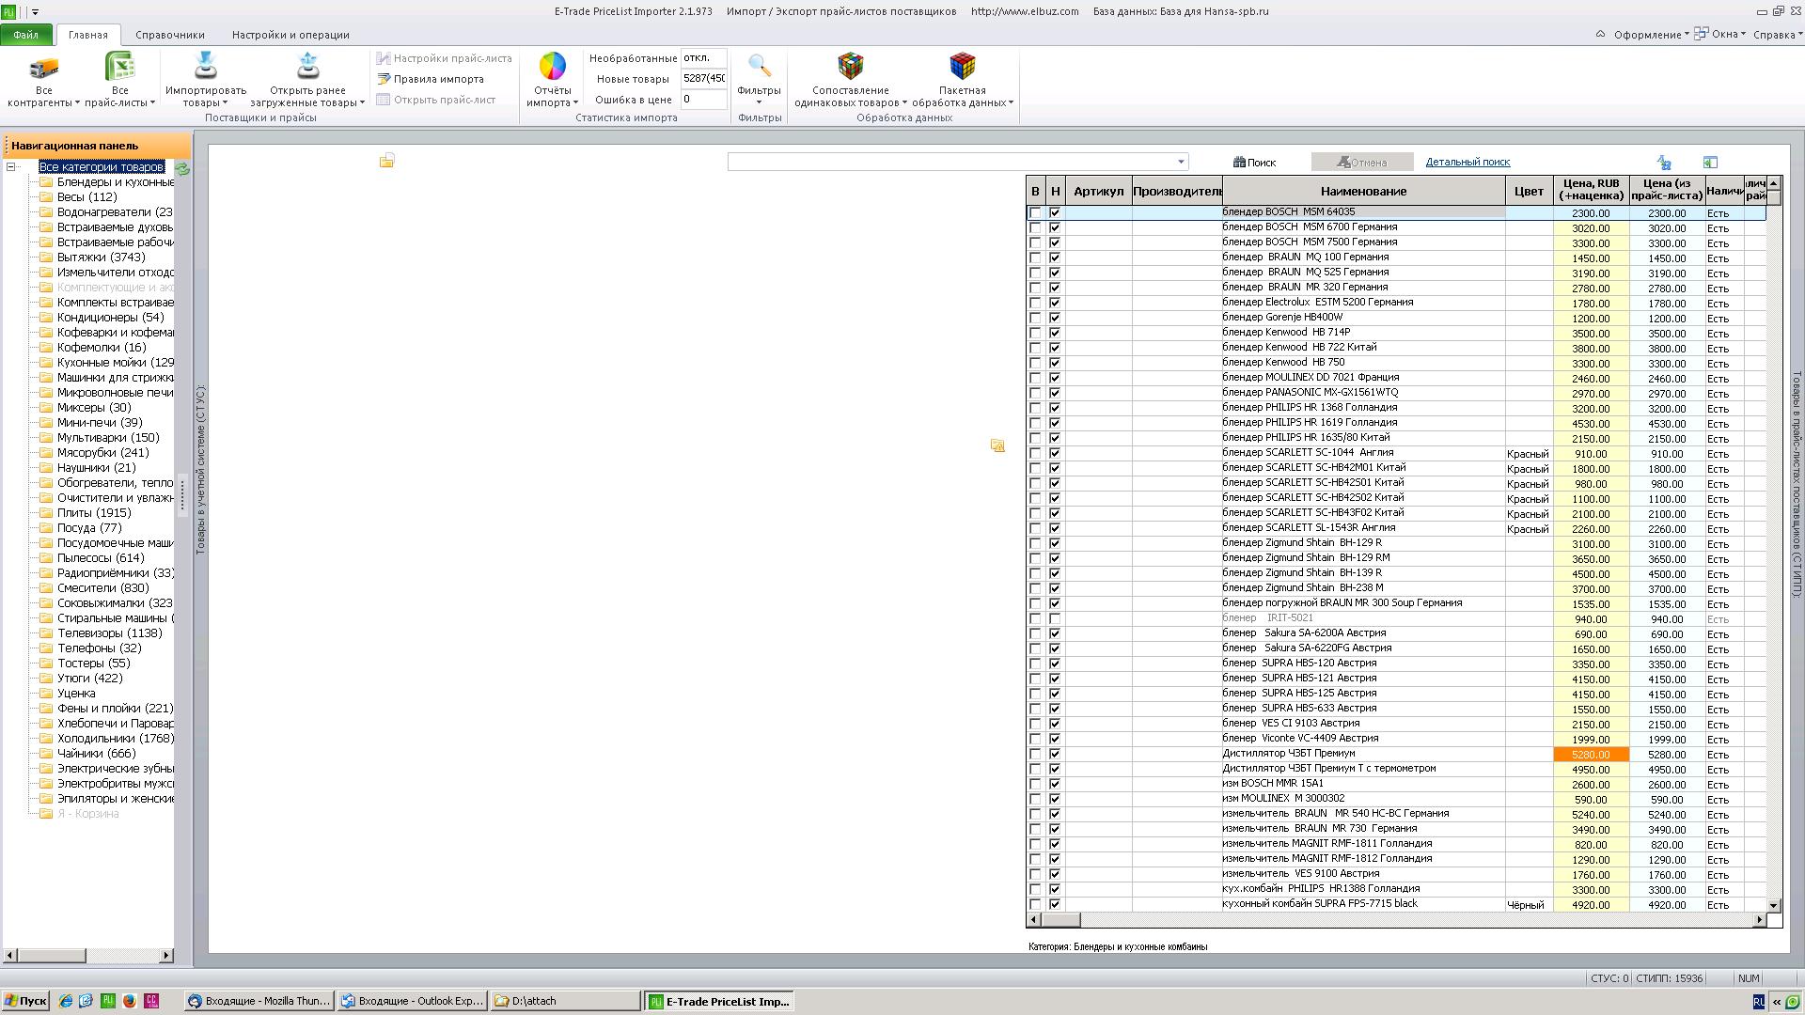This screenshot has width=1805, height=1015.
Task: Check the Н checkbox for бленер IRIT-5021
Action: coord(1055,619)
